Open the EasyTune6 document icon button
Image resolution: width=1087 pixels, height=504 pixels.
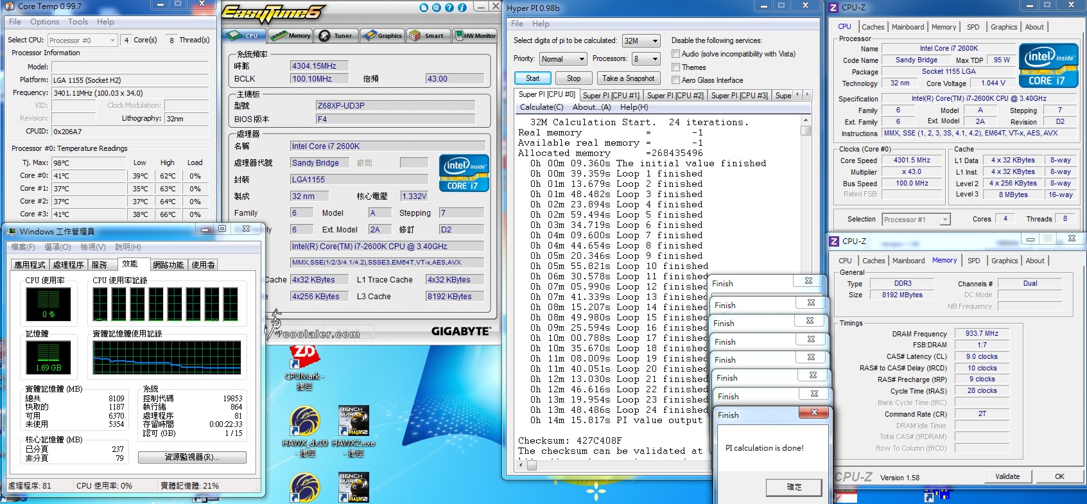pyautogui.click(x=424, y=8)
